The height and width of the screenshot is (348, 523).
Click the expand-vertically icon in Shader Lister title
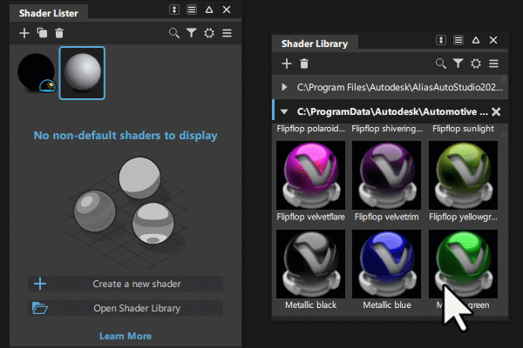click(174, 10)
